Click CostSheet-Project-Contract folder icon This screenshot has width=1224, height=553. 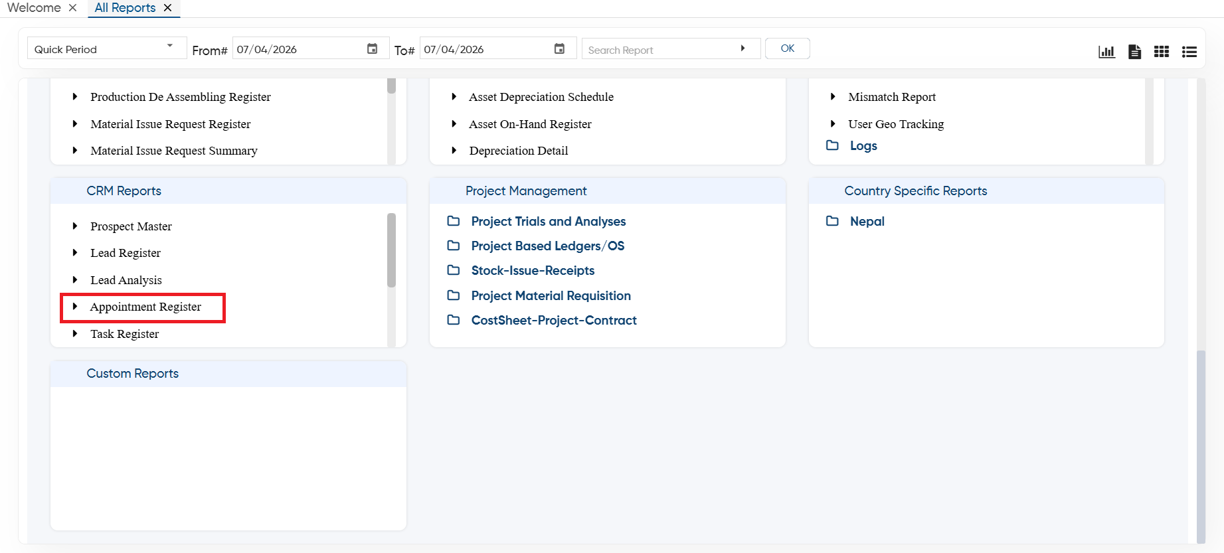(x=454, y=320)
